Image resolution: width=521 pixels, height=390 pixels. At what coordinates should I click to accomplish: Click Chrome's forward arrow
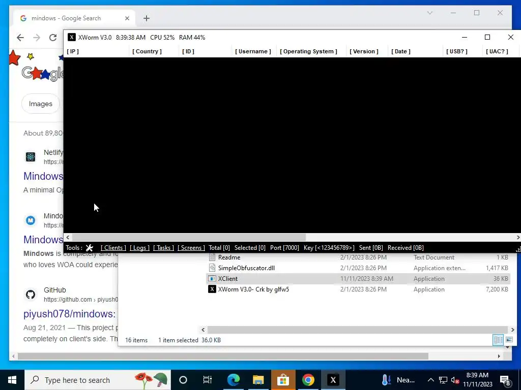37,38
